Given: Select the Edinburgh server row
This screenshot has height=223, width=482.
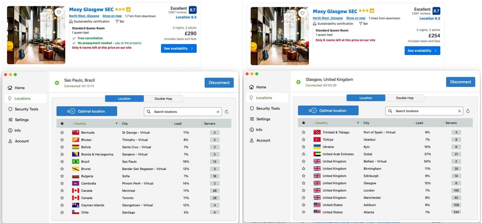Looking at the screenshot, I should [385, 176].
